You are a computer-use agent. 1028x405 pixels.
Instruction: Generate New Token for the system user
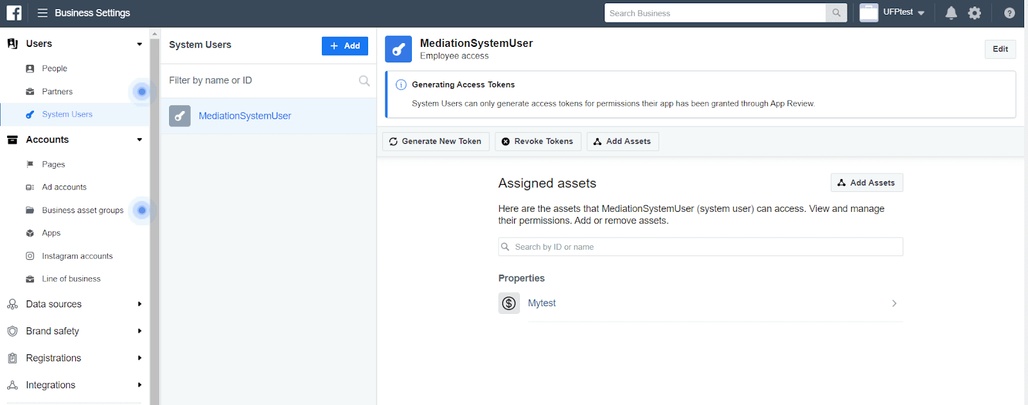pyautogui.click(x=436, y=142)
